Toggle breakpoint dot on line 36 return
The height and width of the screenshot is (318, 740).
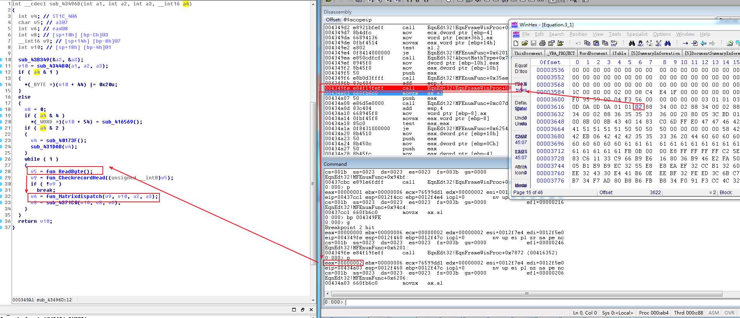click(x=2, y=221)
